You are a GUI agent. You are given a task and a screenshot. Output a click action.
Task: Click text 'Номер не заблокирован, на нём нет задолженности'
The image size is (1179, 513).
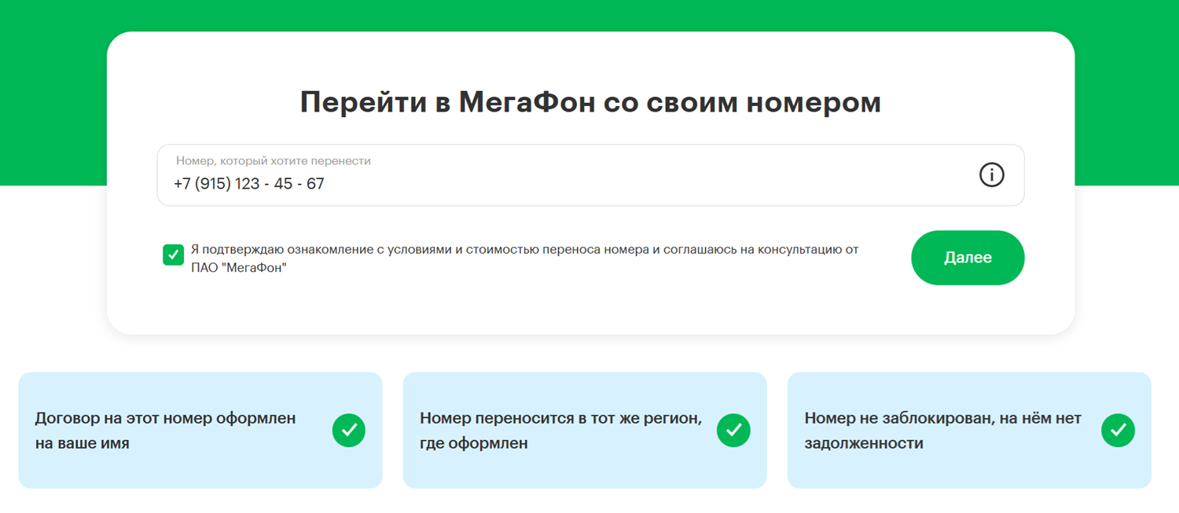pos(943,431)
